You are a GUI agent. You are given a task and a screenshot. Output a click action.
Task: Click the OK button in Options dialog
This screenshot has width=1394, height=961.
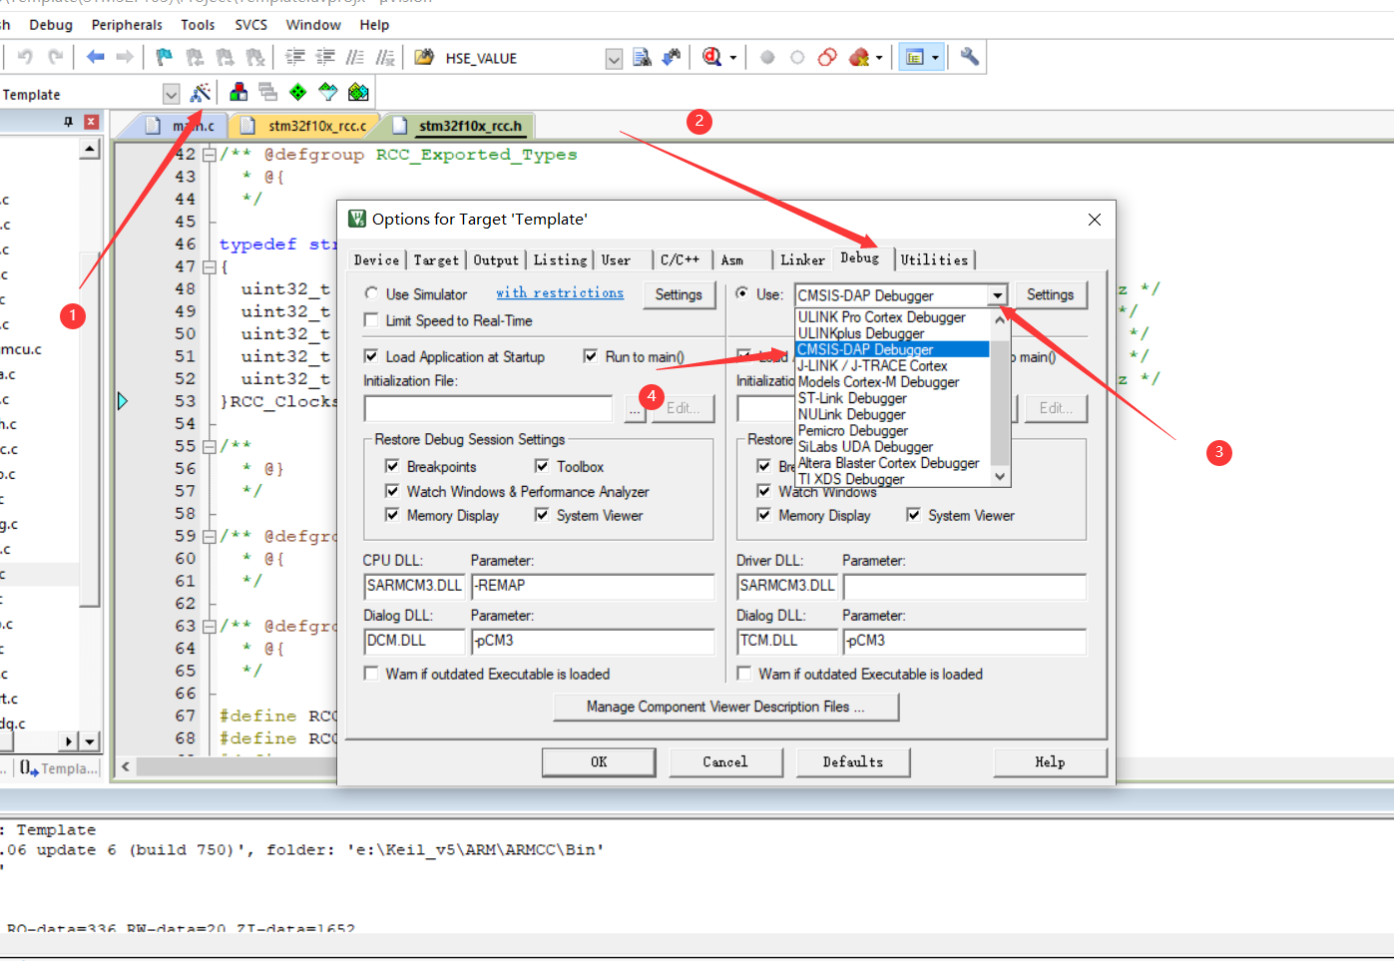599,761
